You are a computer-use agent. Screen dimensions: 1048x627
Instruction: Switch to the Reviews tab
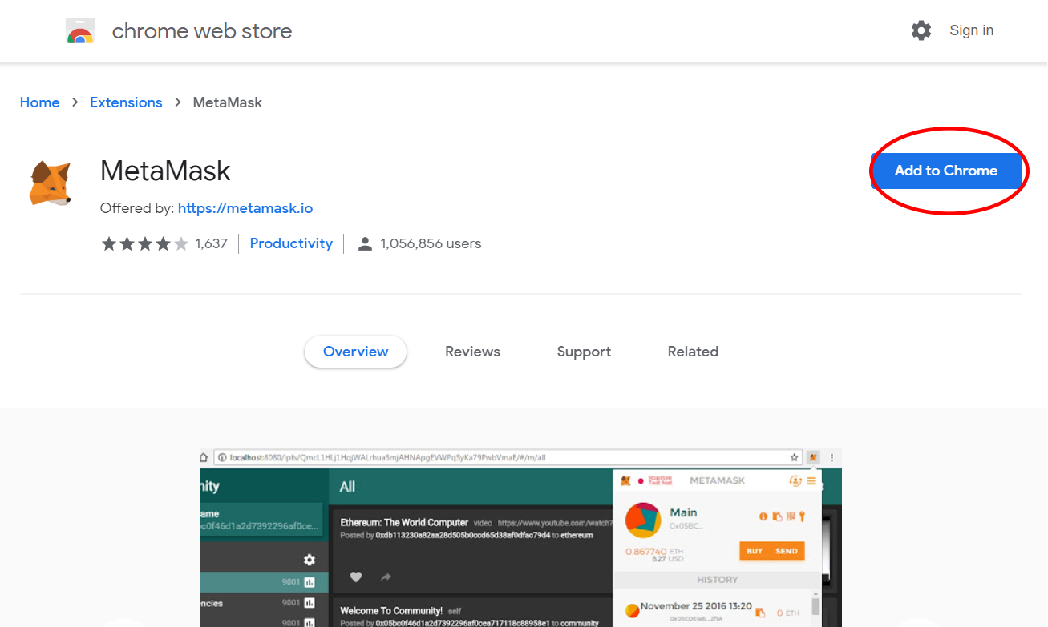[x=473, y=352]
